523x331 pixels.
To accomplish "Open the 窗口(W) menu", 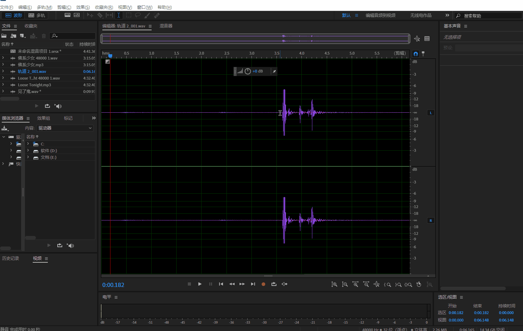I will (145, 7).
